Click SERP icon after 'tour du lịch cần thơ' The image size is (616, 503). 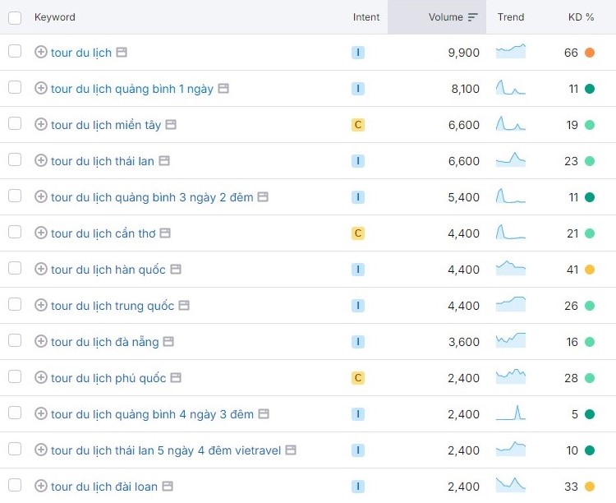tap(165, 233)
